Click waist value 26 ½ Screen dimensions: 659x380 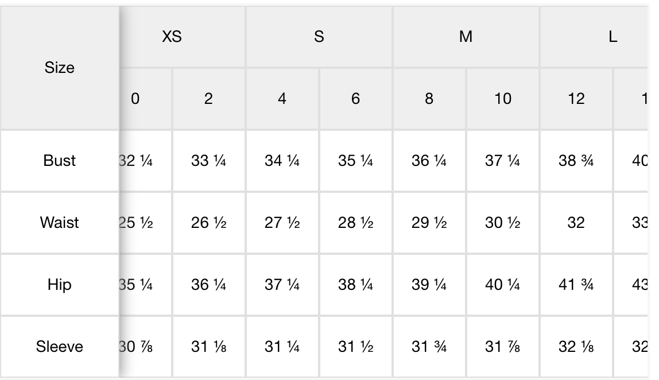(x=208, y=222)
